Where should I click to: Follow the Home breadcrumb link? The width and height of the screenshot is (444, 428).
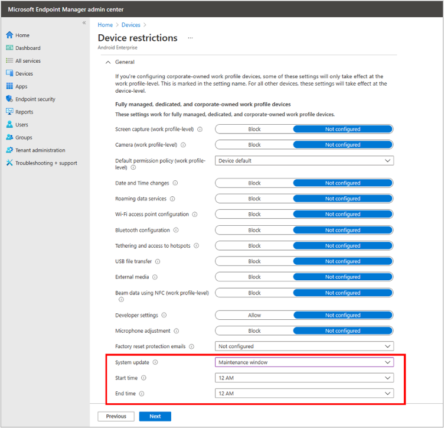(105, 25)
